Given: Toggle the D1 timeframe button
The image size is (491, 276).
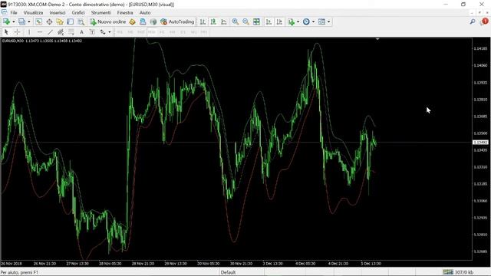Looking at the screenshot, I should pos(183,32).
